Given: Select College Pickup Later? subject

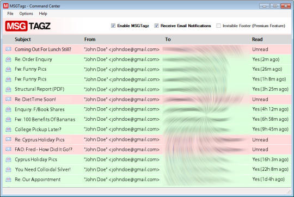Looking at the screenshot, I should point(38,130).
